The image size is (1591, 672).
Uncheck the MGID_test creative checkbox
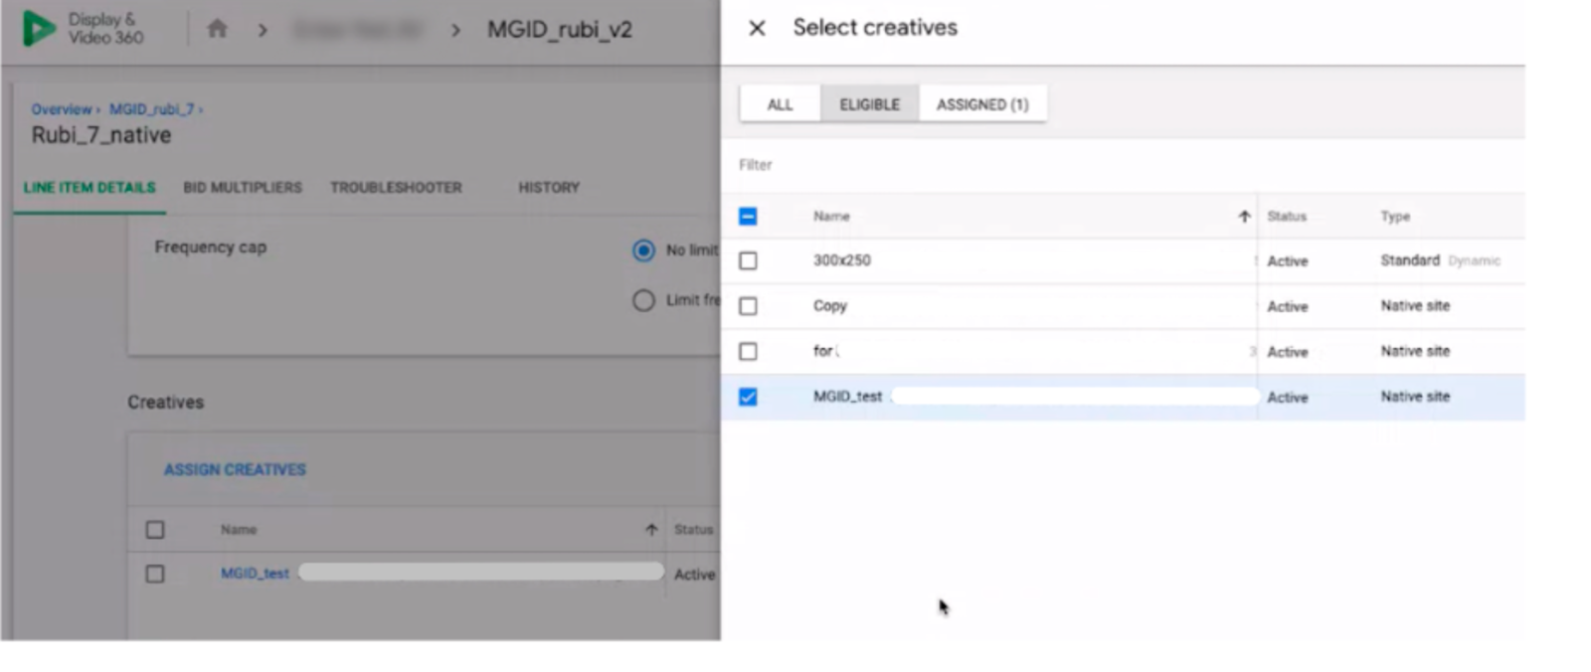pyautogui.click(x=748, y=397)
